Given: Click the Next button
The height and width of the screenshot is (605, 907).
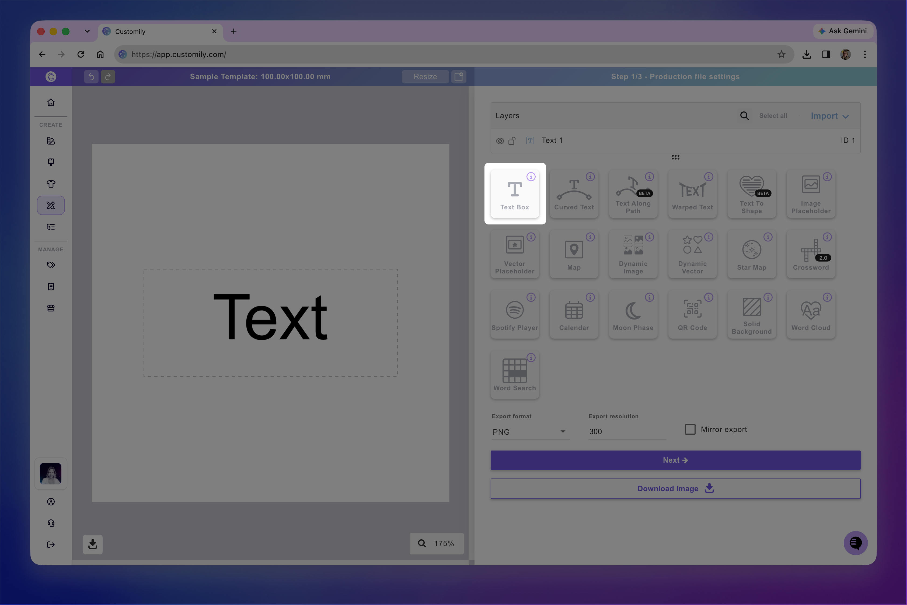Looking at the screenshot, I should 675,460.
